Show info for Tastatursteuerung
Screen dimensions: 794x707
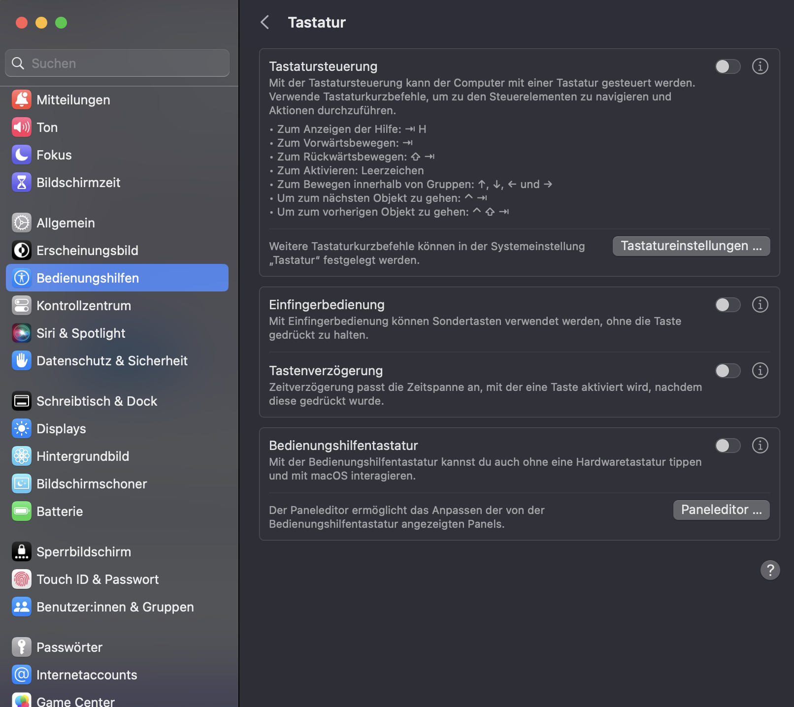coord(760,66)
